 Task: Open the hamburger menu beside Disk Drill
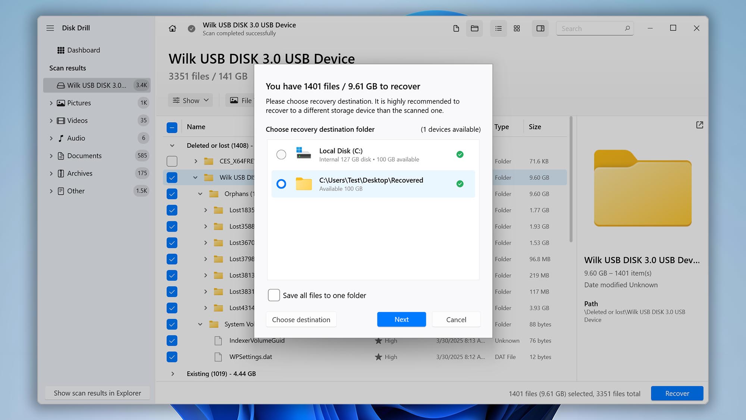(50, 28)
